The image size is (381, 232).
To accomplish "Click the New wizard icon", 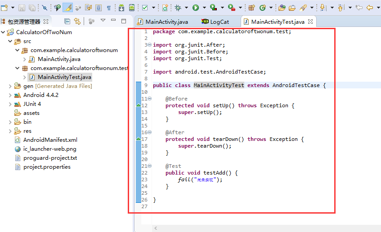I will click(4, 8).
